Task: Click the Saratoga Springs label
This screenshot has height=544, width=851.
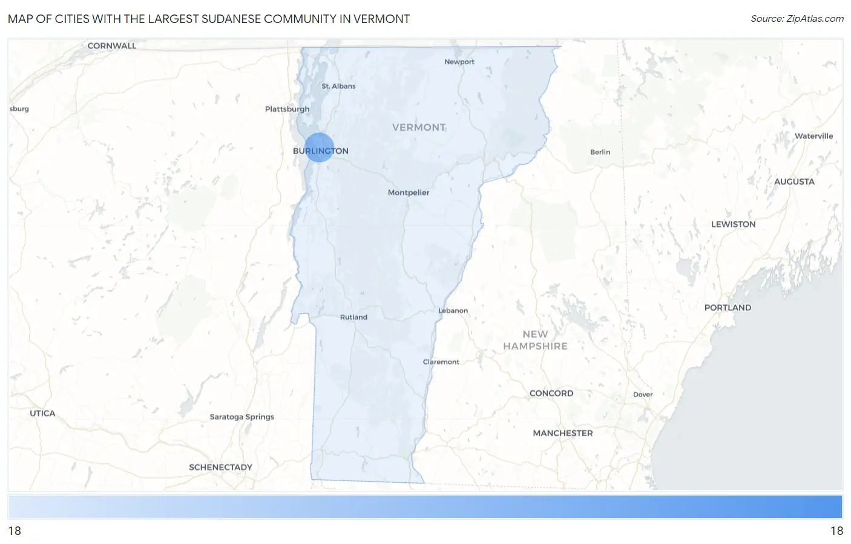Action: pos(241,417)
